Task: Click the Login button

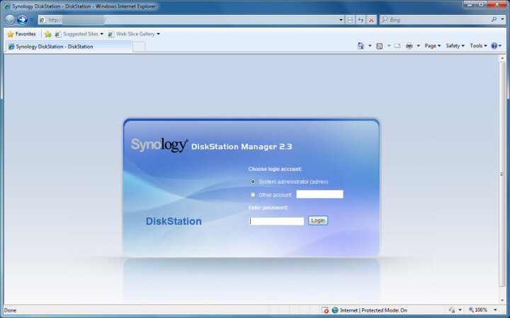Action: 318,220
